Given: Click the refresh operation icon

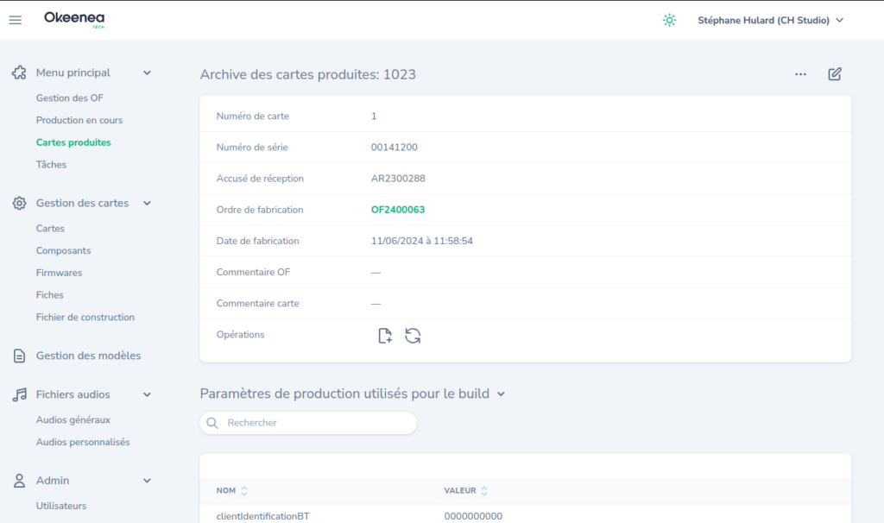Looking at the screenshot, I should point(413,336).
